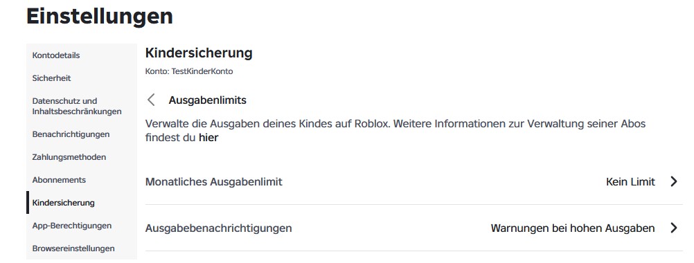Select the active Kindersicherung sidebar entry

63,203
